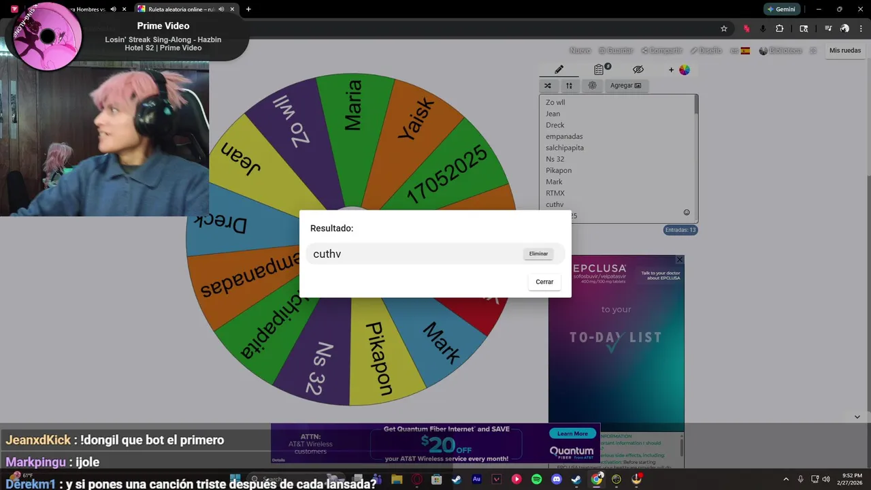Open the Biblioteca wheel library
This screenshot has height=490, width=871.
pos(780,50)
